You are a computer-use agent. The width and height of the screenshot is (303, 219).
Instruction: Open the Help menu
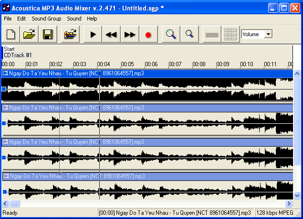(x=92, y=19)
